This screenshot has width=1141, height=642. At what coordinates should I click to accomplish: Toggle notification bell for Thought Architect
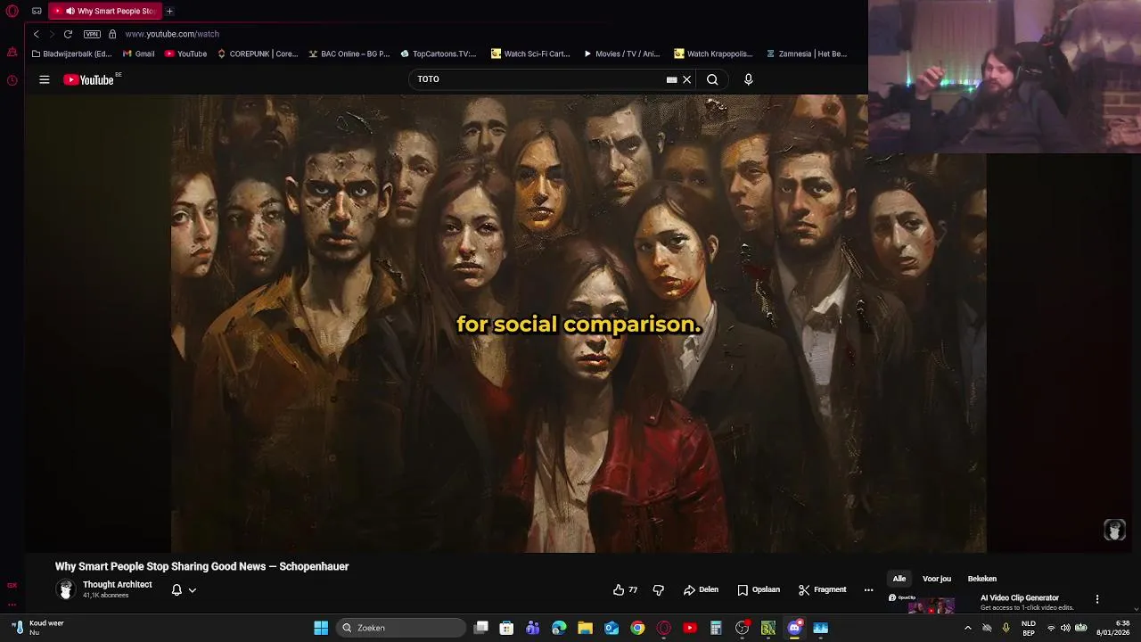click(176, 589)
